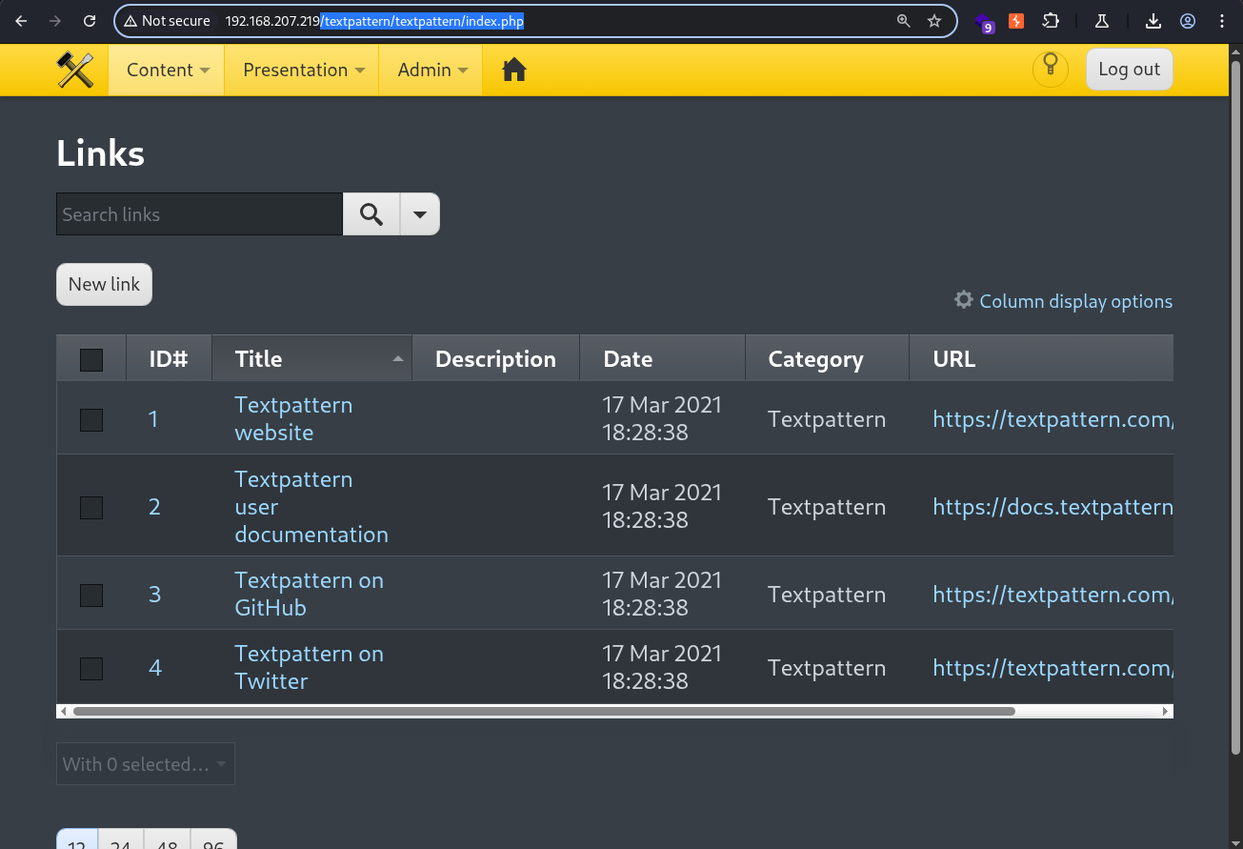Open the browser downloads icon

click(1153, 21)
